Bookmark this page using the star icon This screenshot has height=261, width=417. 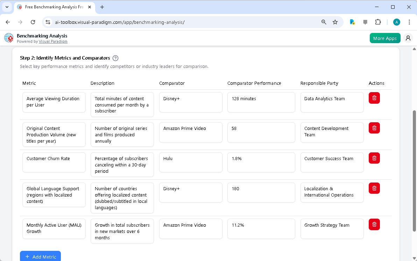click(335, 22)
